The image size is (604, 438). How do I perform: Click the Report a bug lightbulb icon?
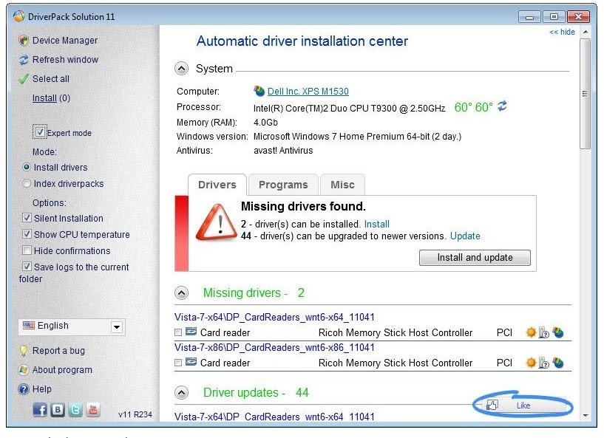pyautogui.click(x=24, y=351)
